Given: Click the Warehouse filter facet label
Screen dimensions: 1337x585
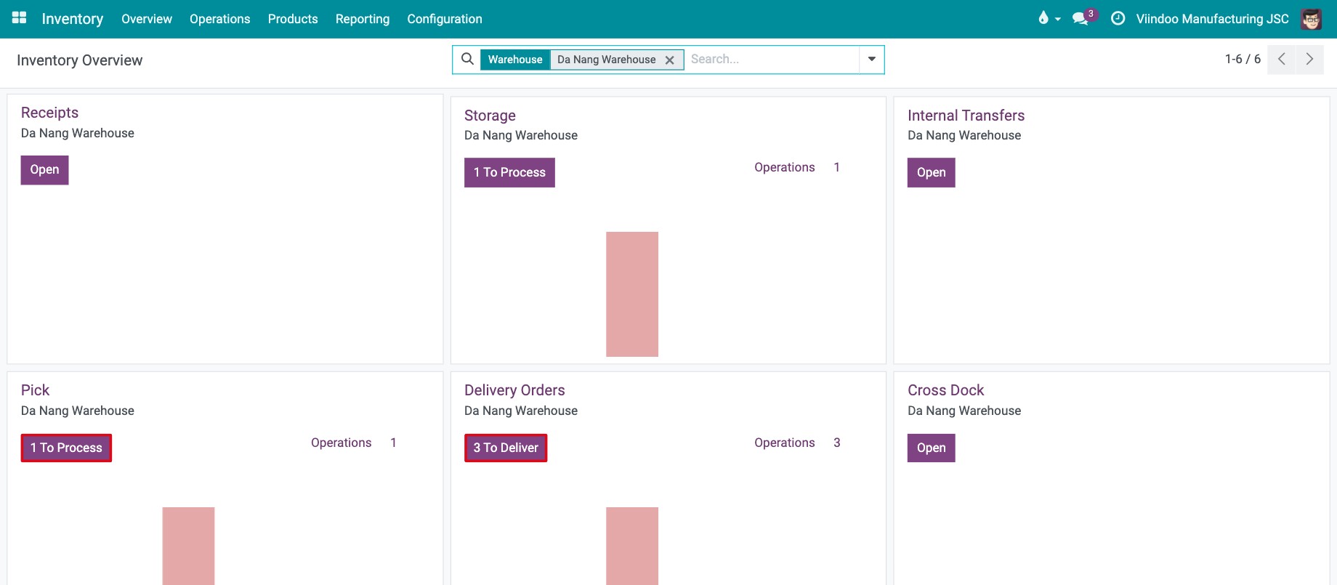Looking at the screenshot, I should (x=515, y=60).
